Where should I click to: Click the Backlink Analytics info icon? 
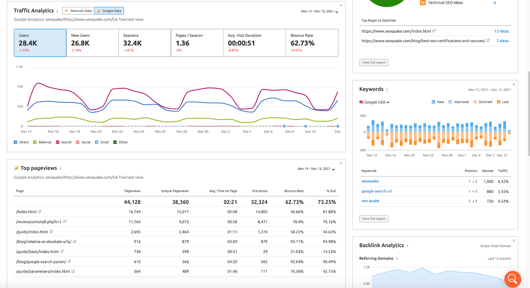(x=407, y=246)
